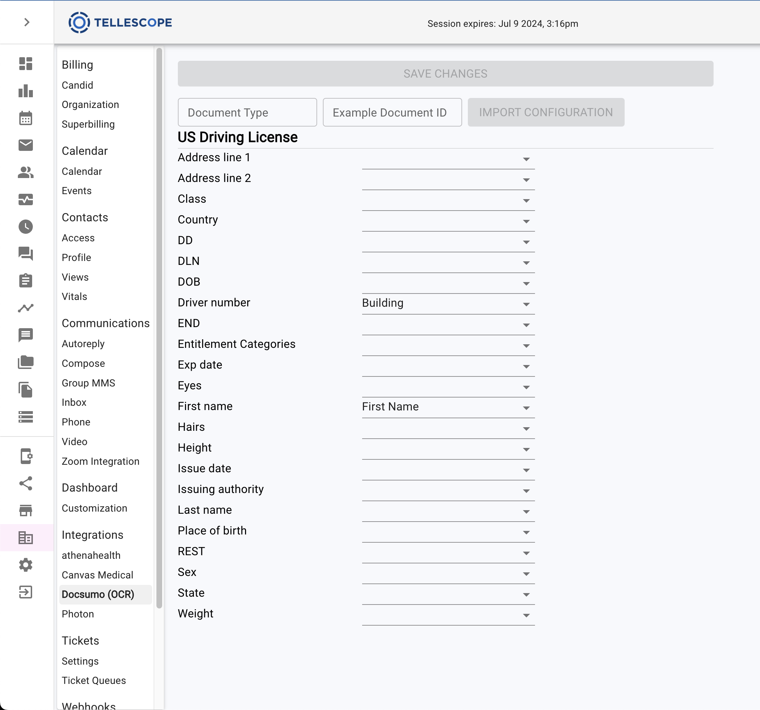
Task: Open the highlighted organization building icon
Action: (x=26, y=538)
